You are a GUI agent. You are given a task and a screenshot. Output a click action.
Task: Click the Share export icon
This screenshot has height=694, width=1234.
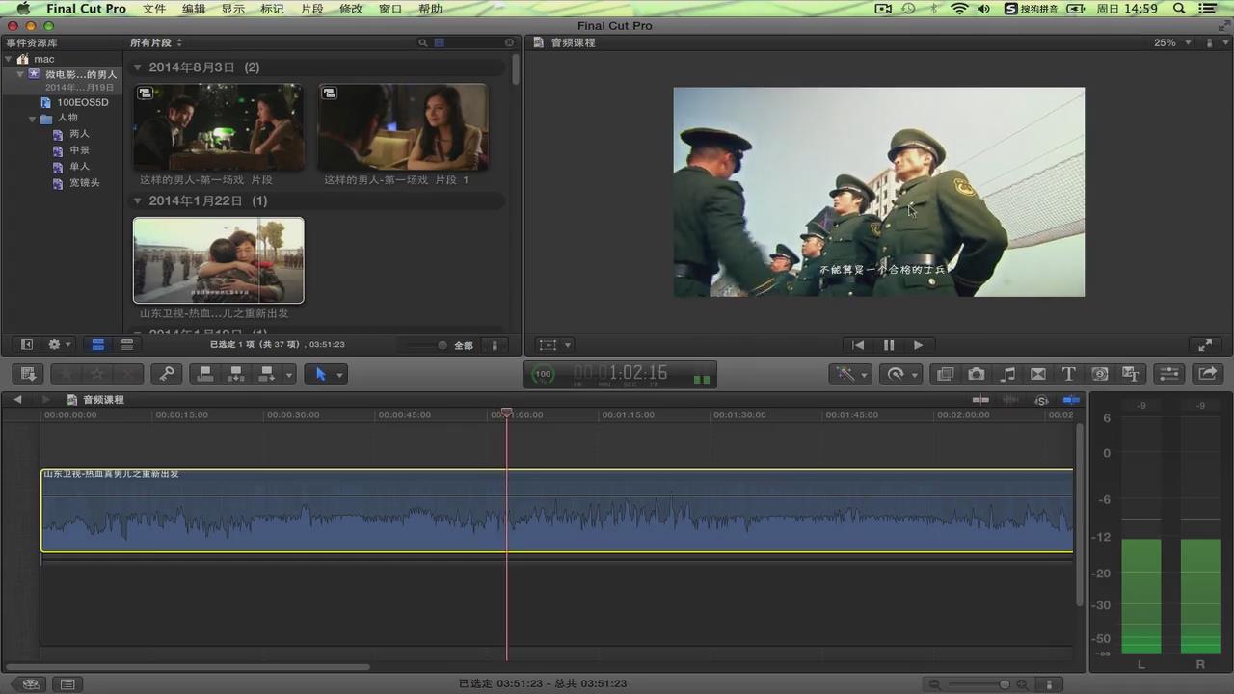[x=1207, y=374]
